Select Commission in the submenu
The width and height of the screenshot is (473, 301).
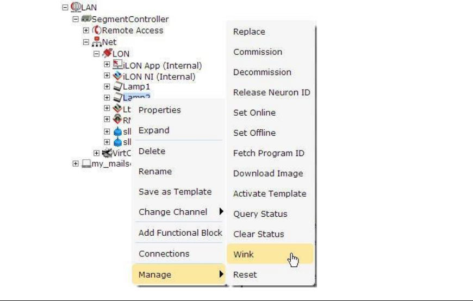click(258, 52)
